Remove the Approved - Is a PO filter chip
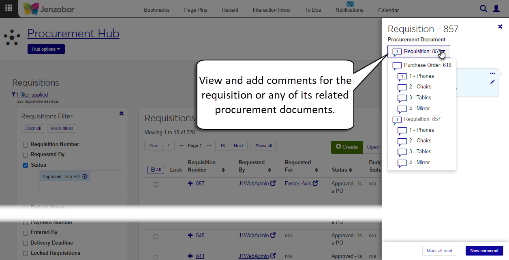509x260 pixels. coord(85,176)
